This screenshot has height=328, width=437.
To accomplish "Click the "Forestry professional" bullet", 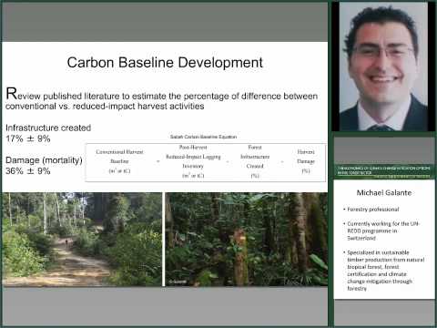I will (371, 210).
